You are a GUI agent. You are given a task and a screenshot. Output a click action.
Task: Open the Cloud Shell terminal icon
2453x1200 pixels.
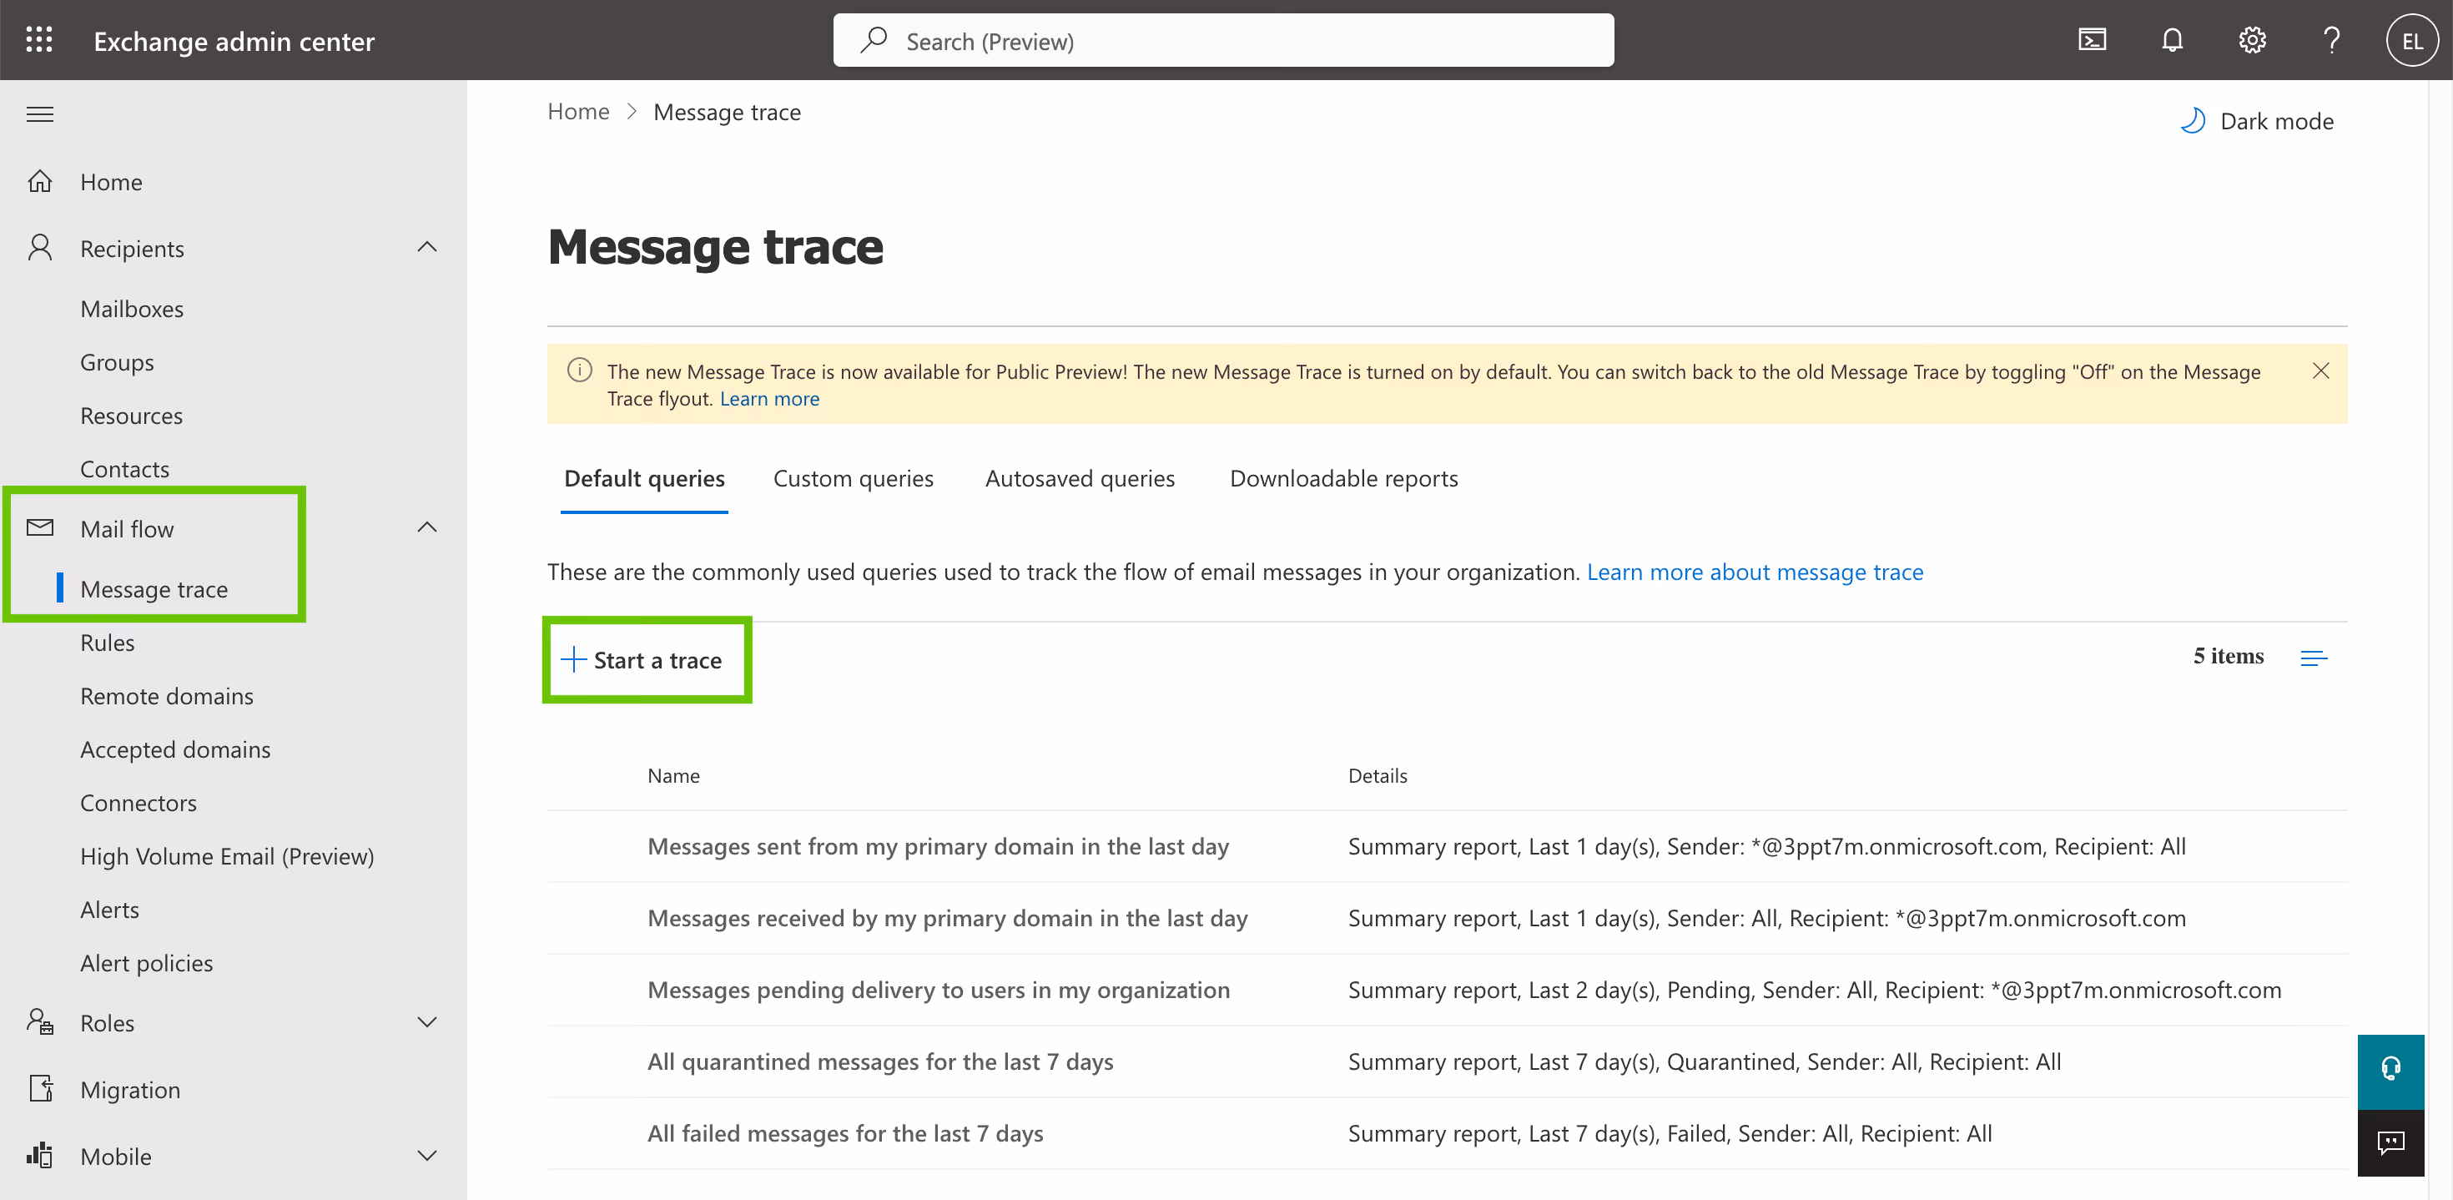(x=2091, y=39)
